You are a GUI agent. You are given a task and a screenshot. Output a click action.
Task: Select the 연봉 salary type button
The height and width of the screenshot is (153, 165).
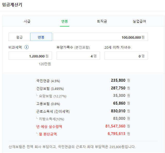coord(41,37)
